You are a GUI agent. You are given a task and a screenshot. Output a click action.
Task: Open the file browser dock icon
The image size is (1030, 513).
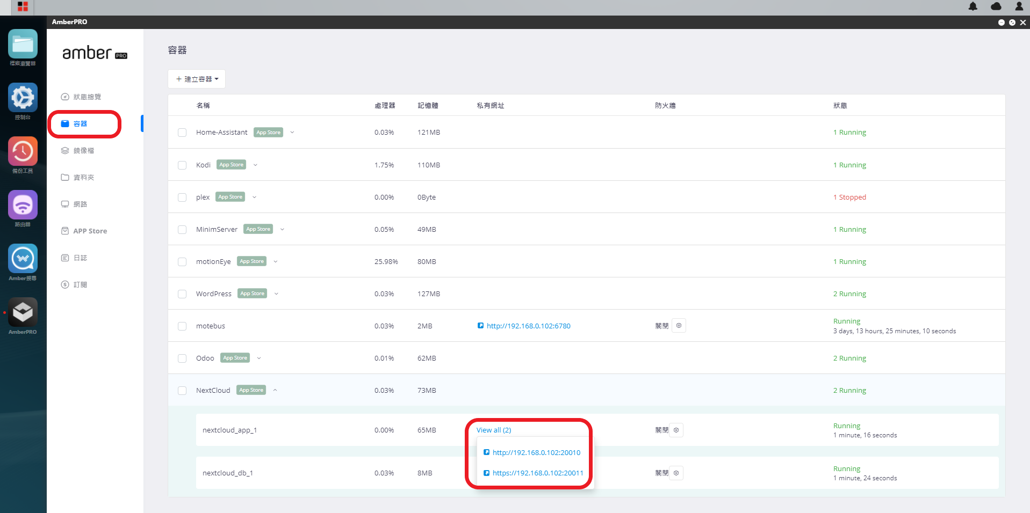pyautogui.click(x=23, y=44)
